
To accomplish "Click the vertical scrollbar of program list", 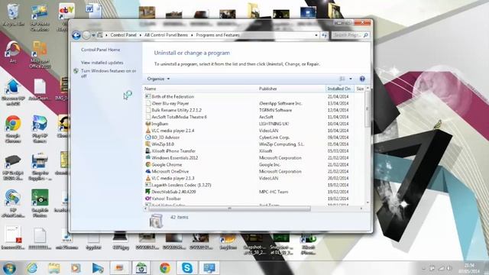I will 368,109.
